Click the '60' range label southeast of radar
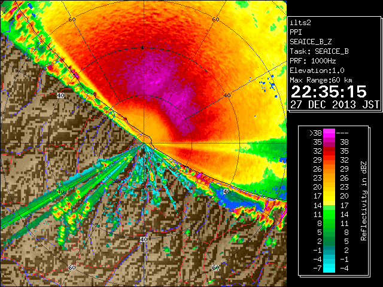This screenshot has height=287, width=383. pos(215,267)
